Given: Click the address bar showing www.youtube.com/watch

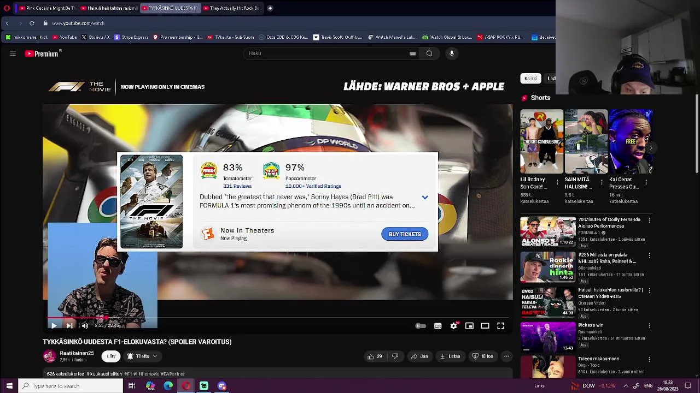Looking at the screenshot, I should click(78, 23).
